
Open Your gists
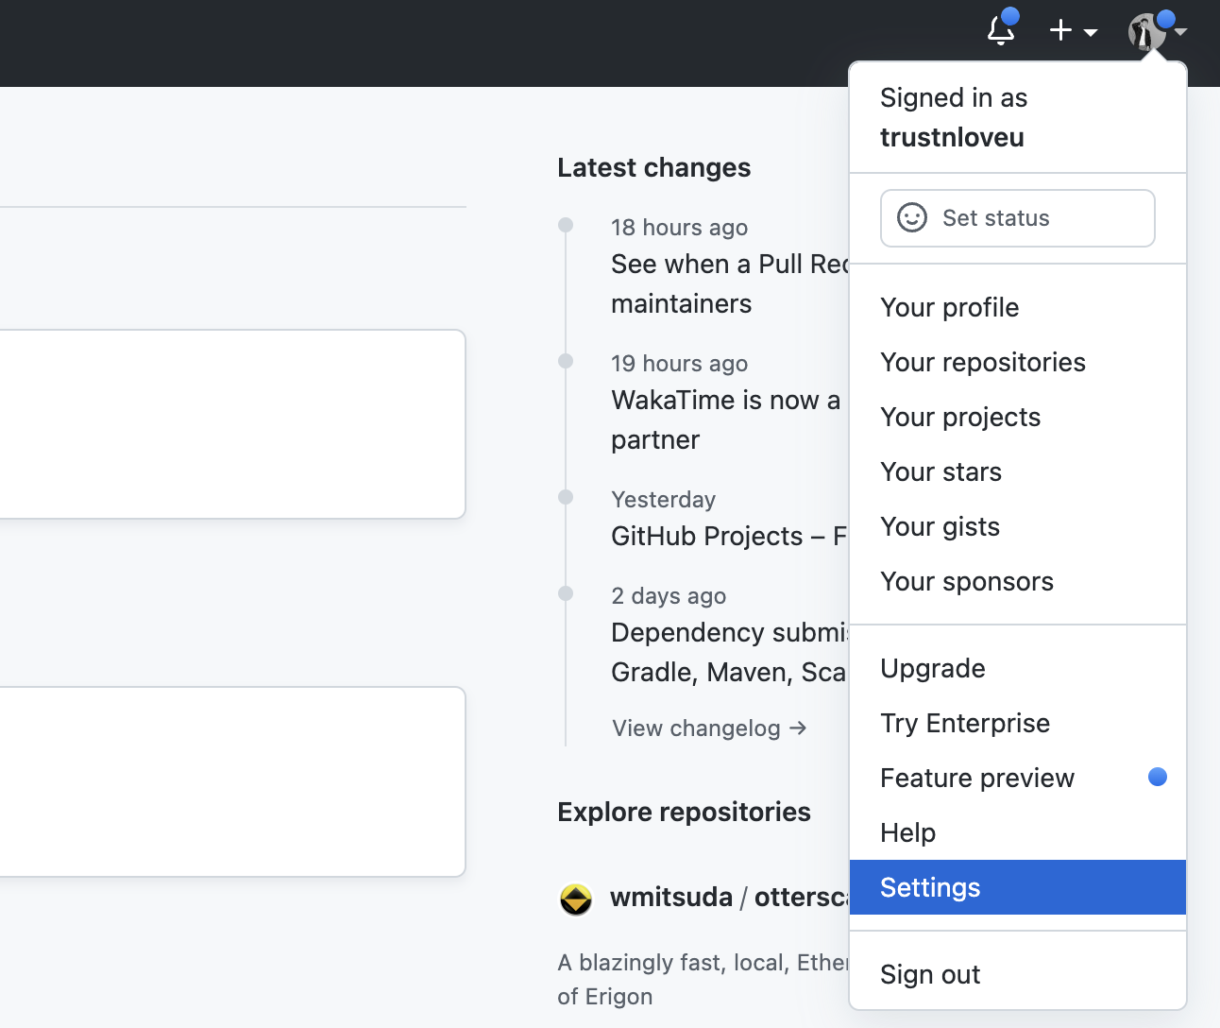click(1018, 526)
